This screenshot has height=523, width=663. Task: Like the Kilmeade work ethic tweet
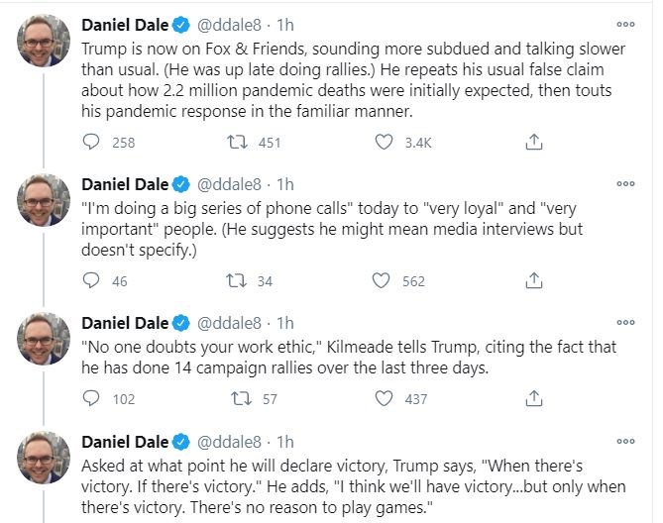(383, 399)
